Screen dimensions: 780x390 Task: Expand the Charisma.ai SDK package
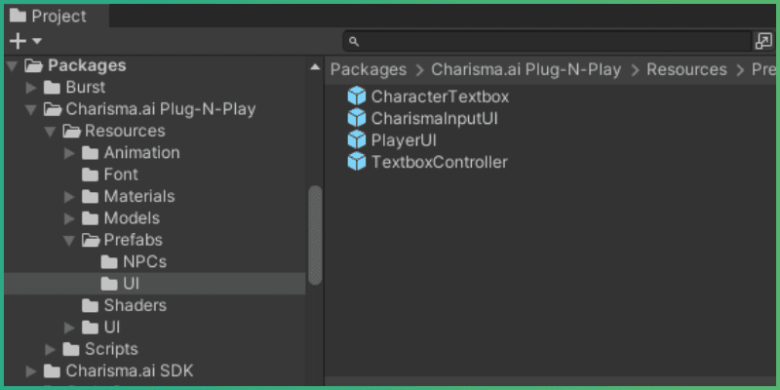point(31,370)
